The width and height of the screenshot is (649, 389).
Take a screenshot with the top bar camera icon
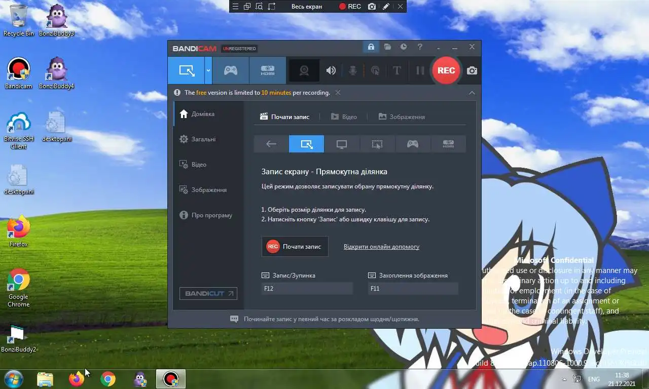(x=372, y=7)
